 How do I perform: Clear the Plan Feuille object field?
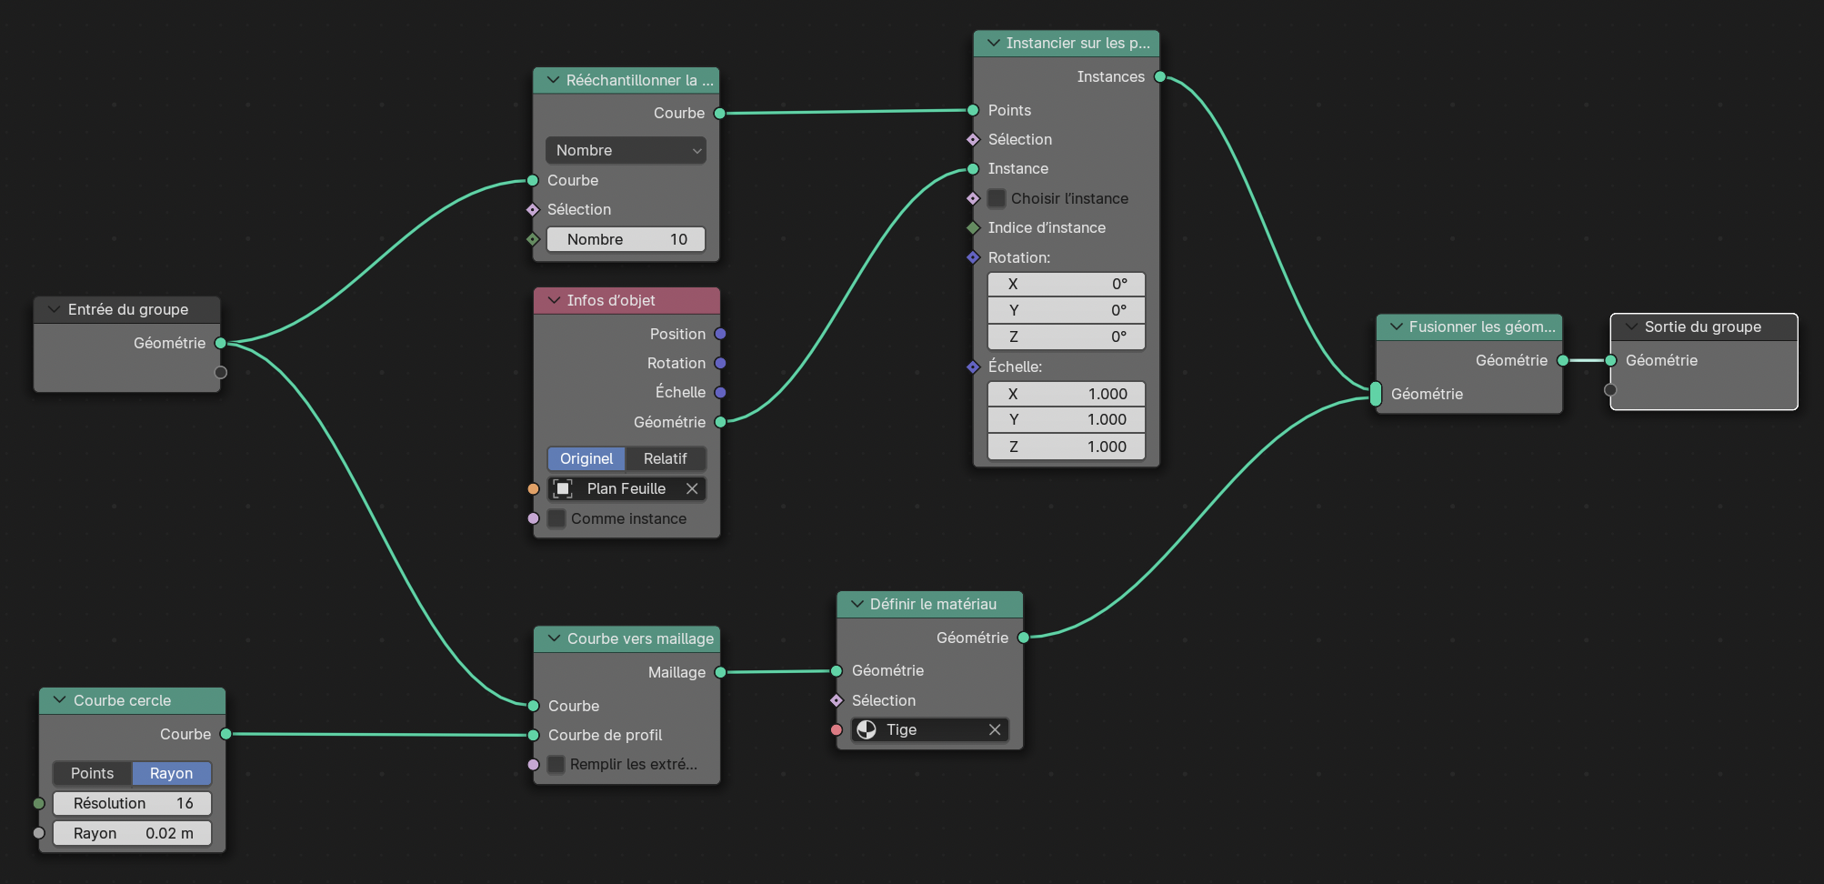click(x=692, y=489)
